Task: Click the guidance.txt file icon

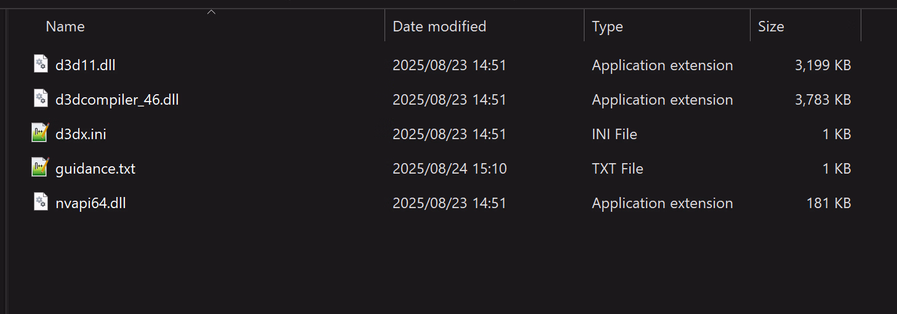Action: pyautogui.click(x=40, y=167)
